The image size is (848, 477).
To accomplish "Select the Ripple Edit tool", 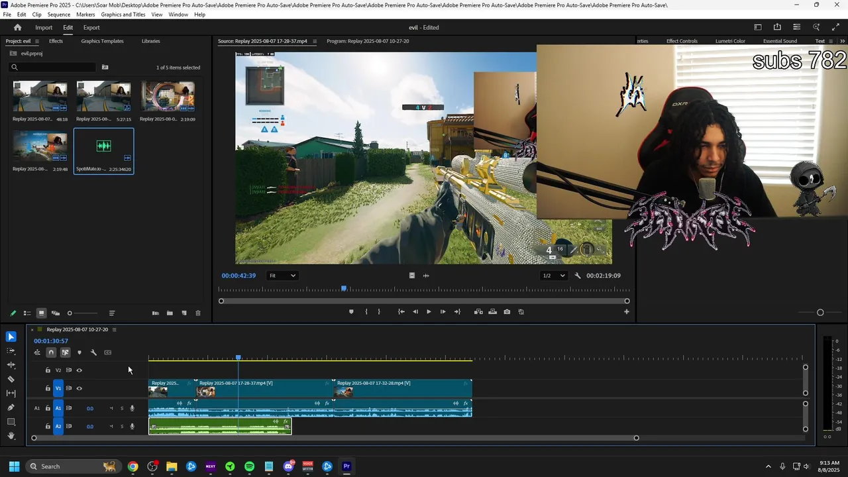I will (11, 365).
